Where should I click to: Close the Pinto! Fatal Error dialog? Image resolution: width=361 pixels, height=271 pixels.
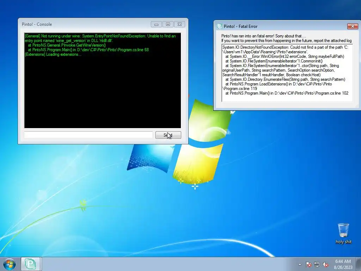353,26
